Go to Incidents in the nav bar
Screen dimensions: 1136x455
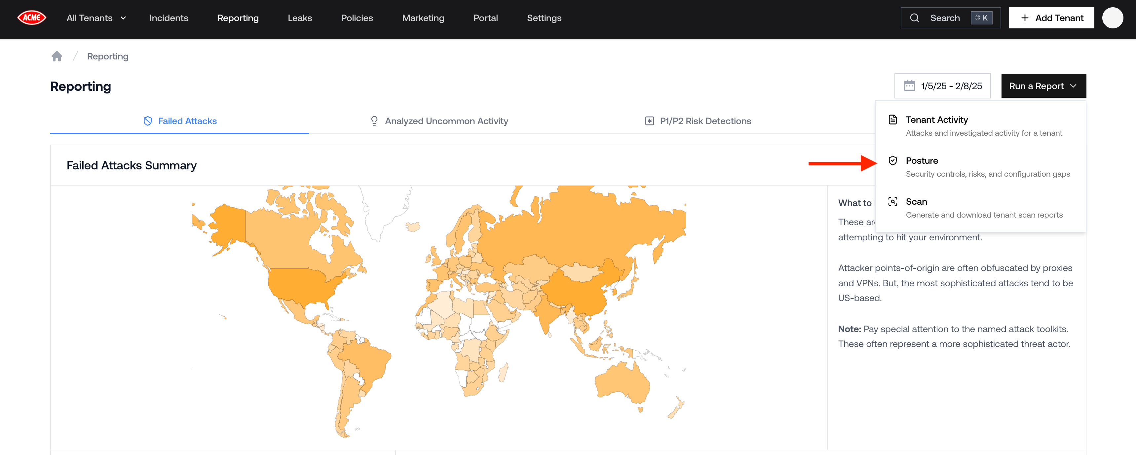169,18
